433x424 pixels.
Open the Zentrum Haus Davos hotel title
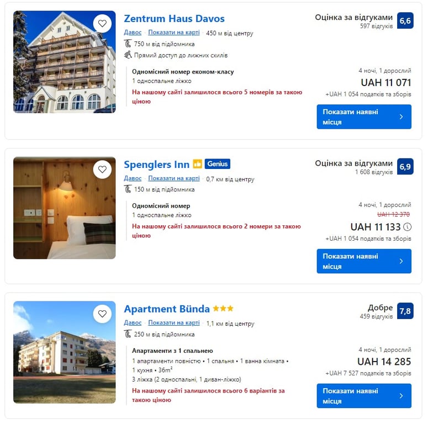pyautogui.click(x=174, y=19)
